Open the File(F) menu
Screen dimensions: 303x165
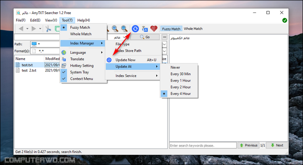pyautogui.click(x=21, y=20)
